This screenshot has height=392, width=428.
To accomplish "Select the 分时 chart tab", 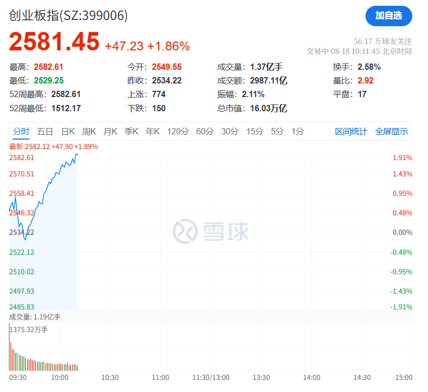I will click(x=21, y=132).
